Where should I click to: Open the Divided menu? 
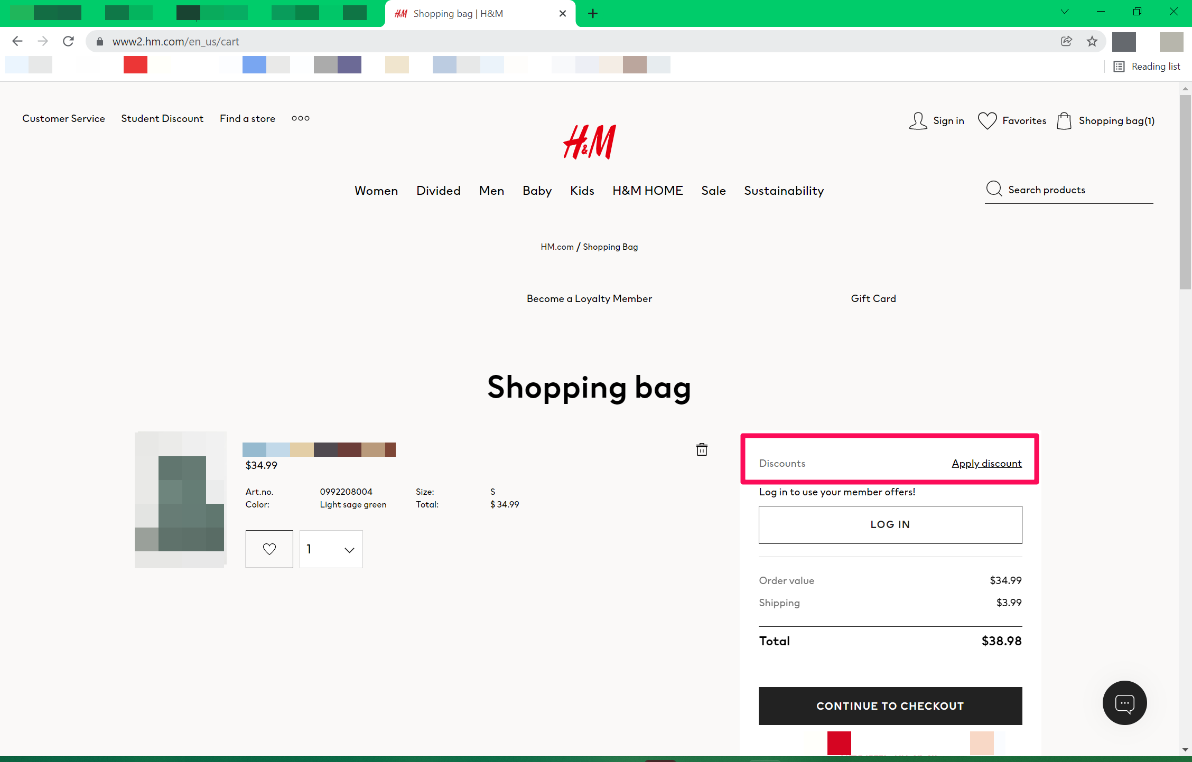[x=439, y=191]
